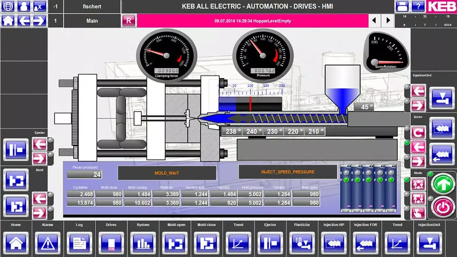
Task: Open help question mark icon
Action: (418, 6)
